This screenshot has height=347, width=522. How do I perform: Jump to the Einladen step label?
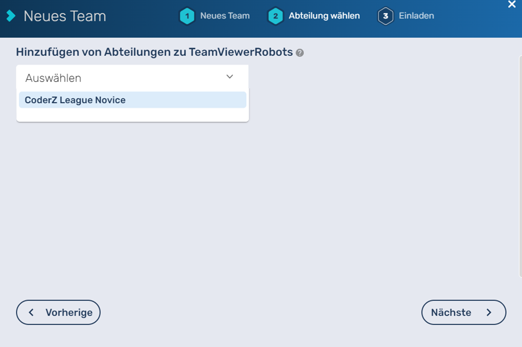pyautogui.click(x=416, y=16)
